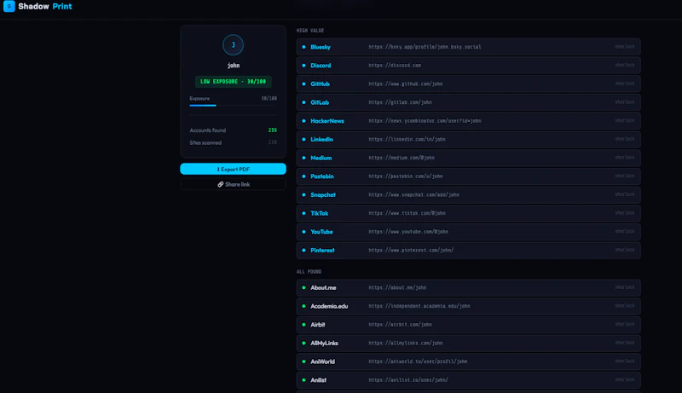The height and width of the screenshot is (393, 682).
Task: Click the airbit.com/john URL
Action: (x=400, y=325)
